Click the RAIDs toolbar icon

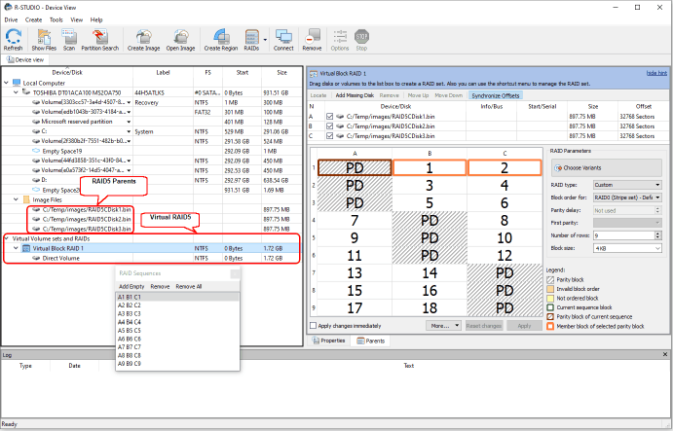[251, 40]
